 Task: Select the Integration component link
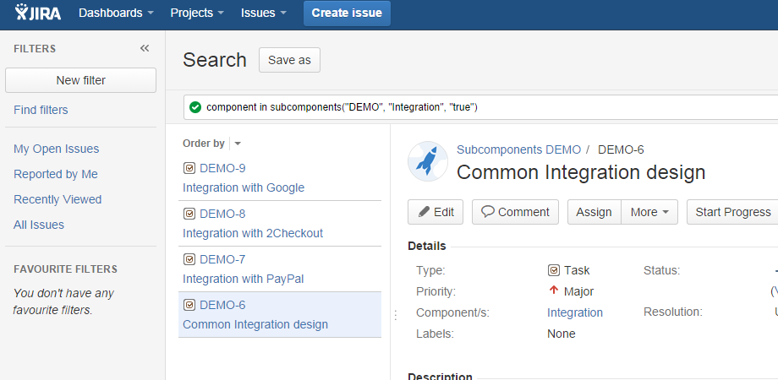click(x=575, y=312)
